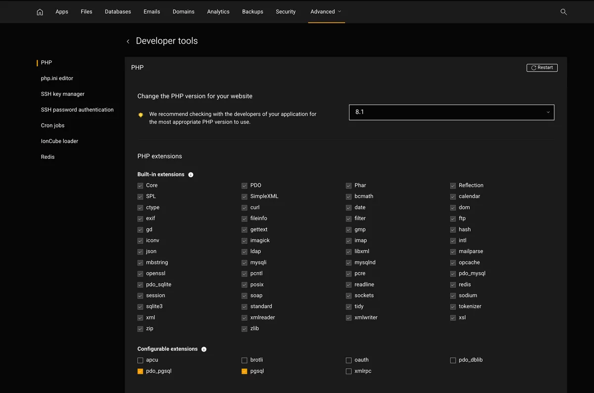Open SSH password authentication

tap(77, 110)
